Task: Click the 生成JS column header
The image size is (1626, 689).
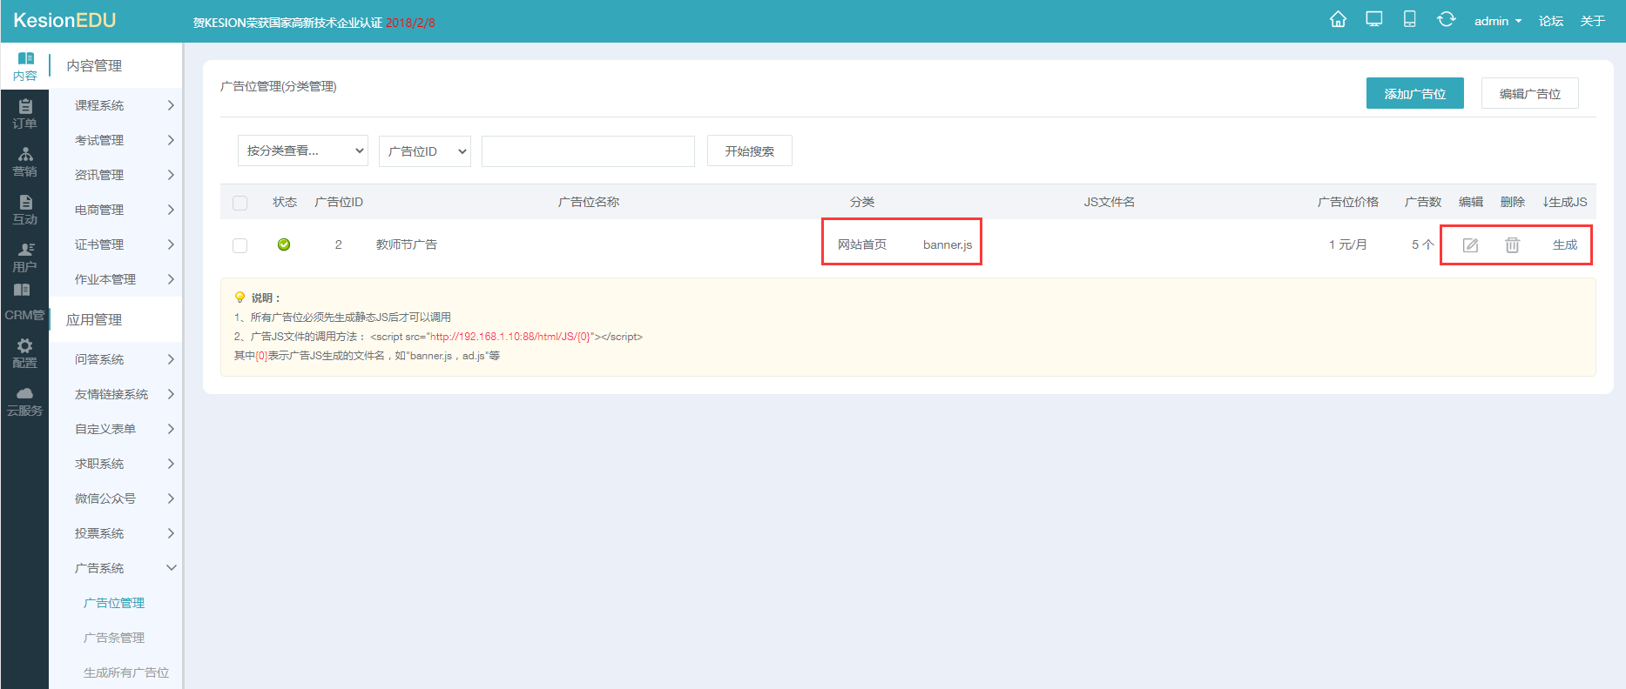Action: coord(1565,202)
